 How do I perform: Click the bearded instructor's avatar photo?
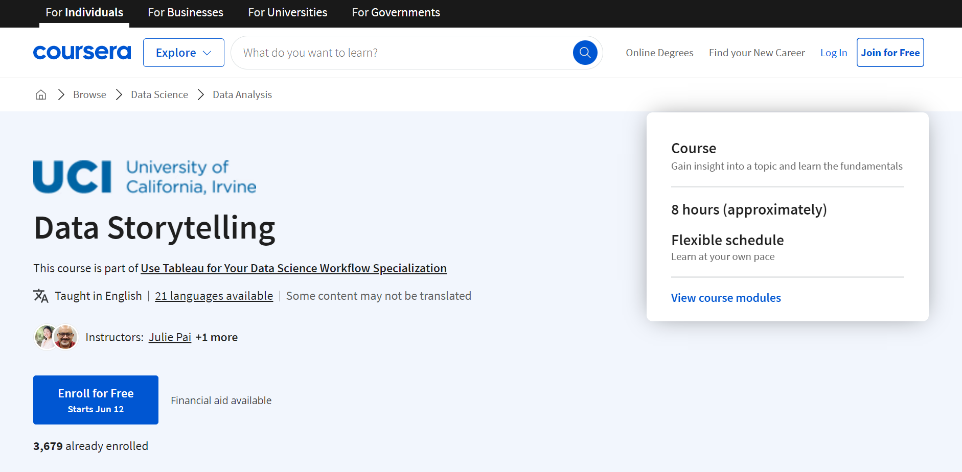coord(66,337)
